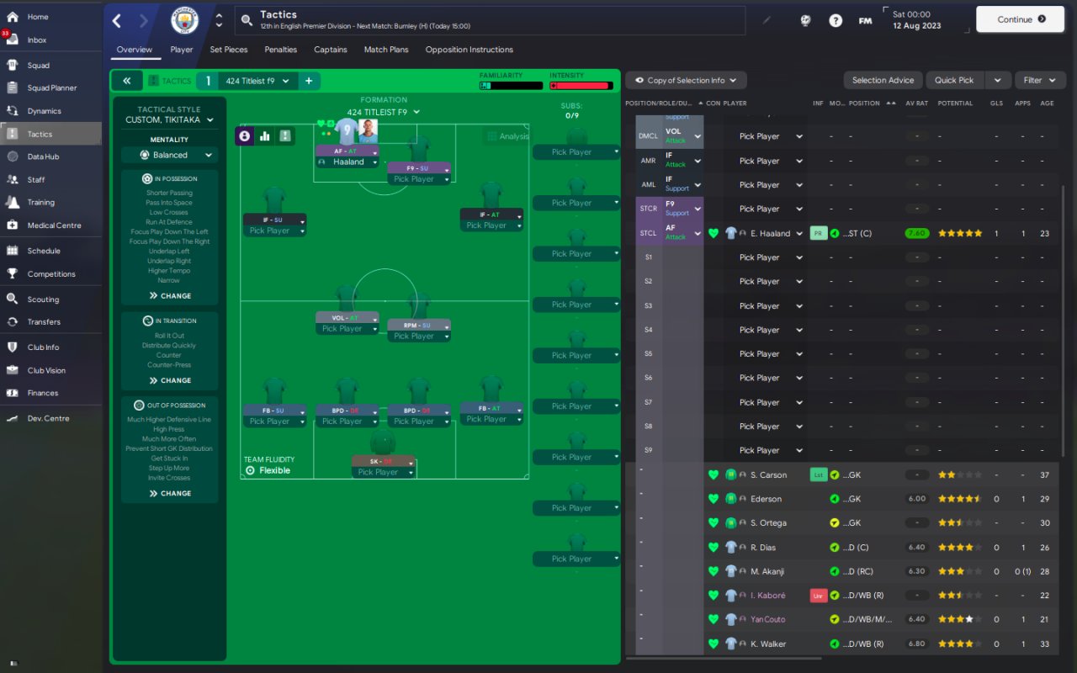Switch to the Player tab
Image resolution: width=1077 pixels, height=673 pixels.
click(182, 50)
